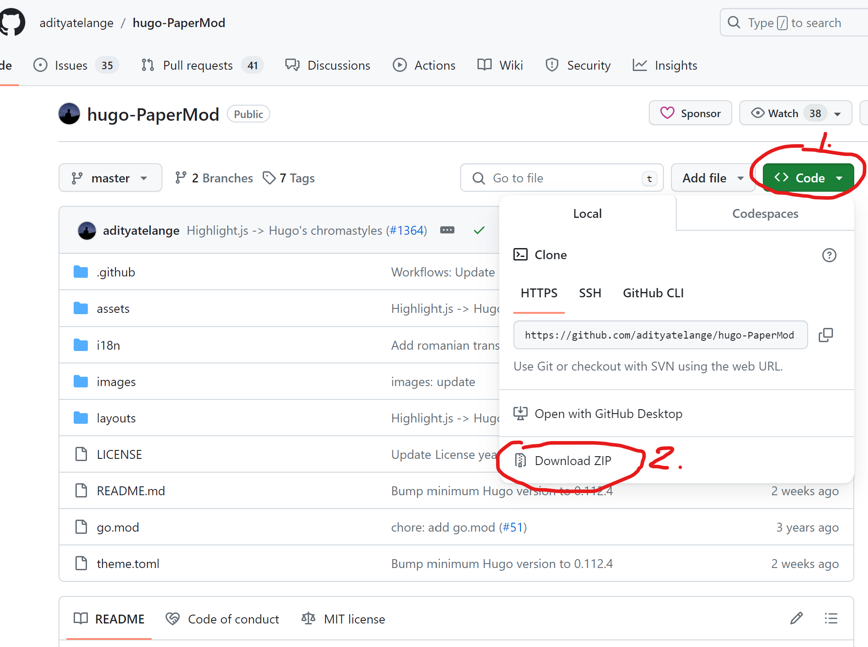Open commit link #1364

406,230
